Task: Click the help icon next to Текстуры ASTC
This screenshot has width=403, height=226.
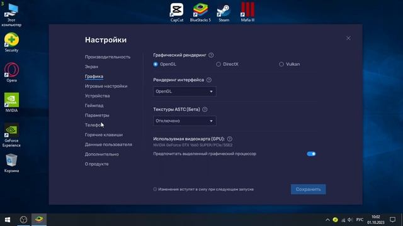Action: click(205, 109)
